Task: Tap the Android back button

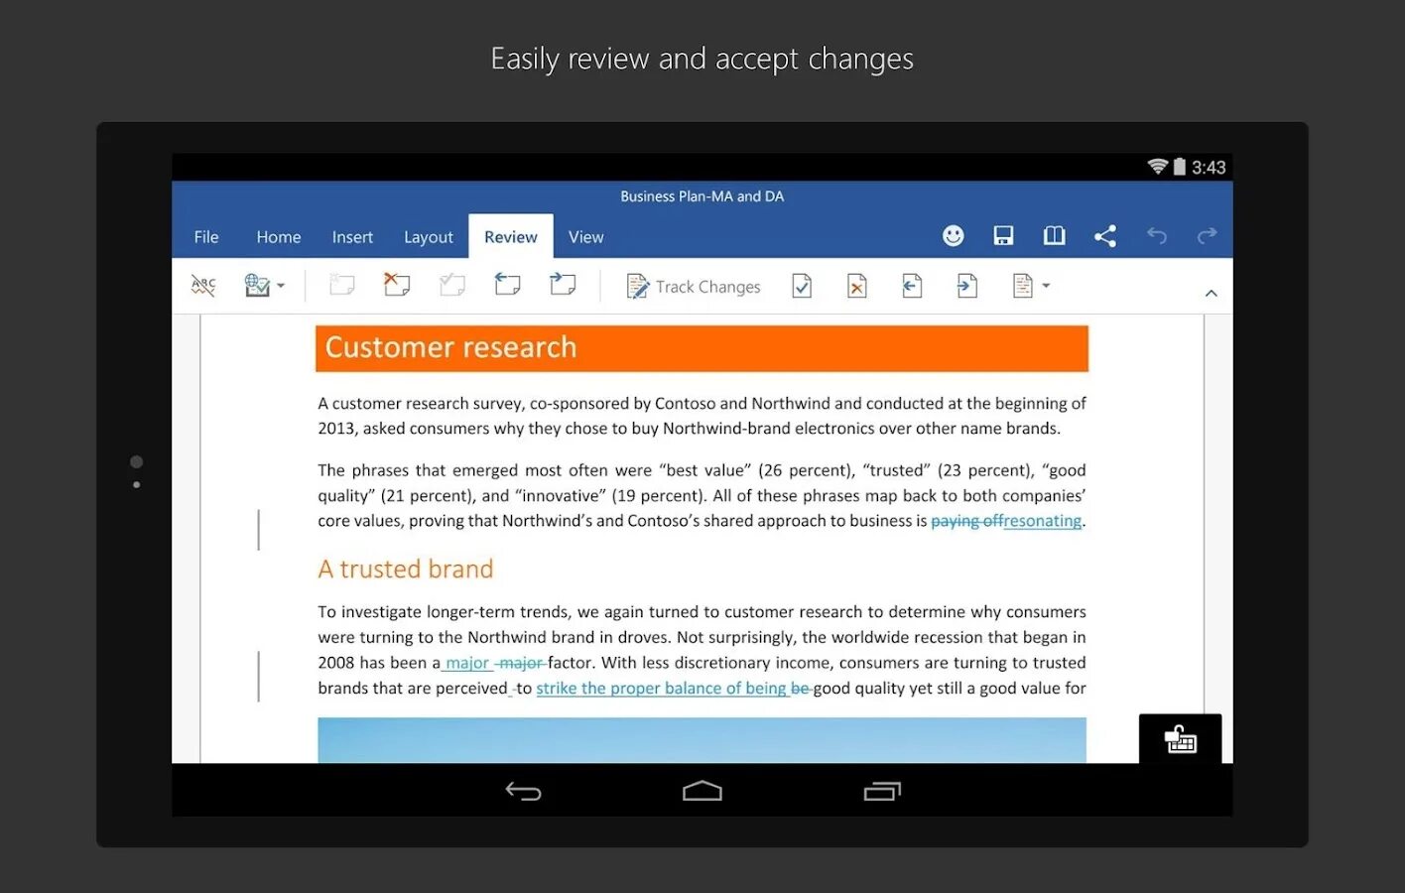Action: coord(523,791)
